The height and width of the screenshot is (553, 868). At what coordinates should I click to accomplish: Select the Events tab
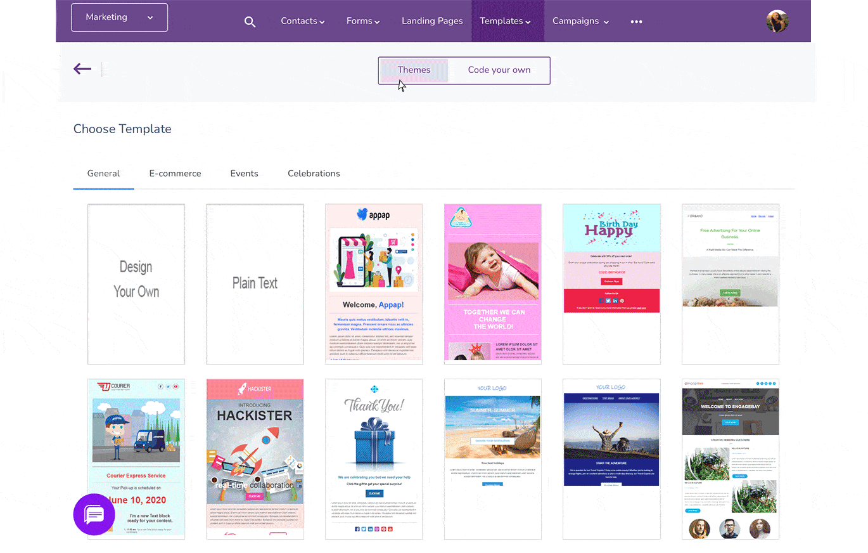[244, 173]
